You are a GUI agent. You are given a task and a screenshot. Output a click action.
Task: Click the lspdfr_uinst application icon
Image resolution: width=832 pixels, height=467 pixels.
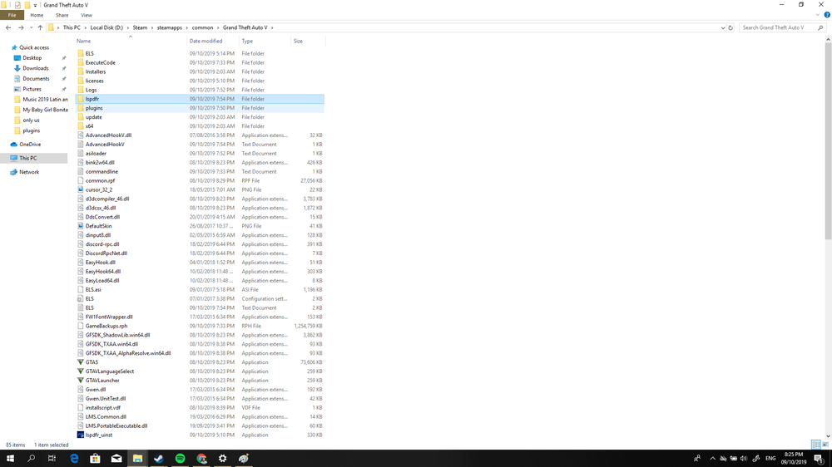tap(81, 435)
